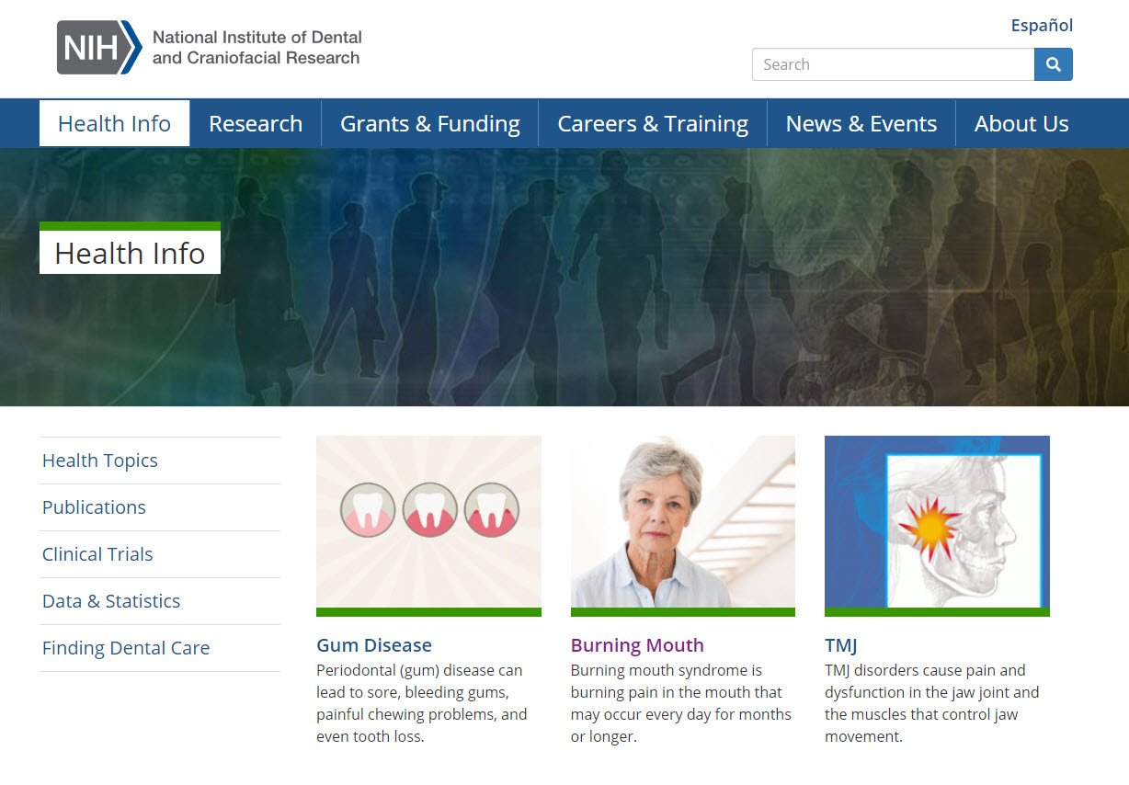Screen dimensions: 1129x785
Task: Switch site language to Español
Action: tap(1041, 25)
